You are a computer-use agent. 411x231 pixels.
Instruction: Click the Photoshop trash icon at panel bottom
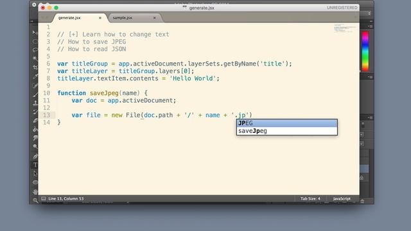pos(362,201)
